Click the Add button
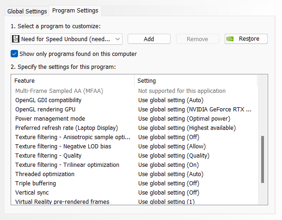Screen dimensions: 282x220 (149, 39)
